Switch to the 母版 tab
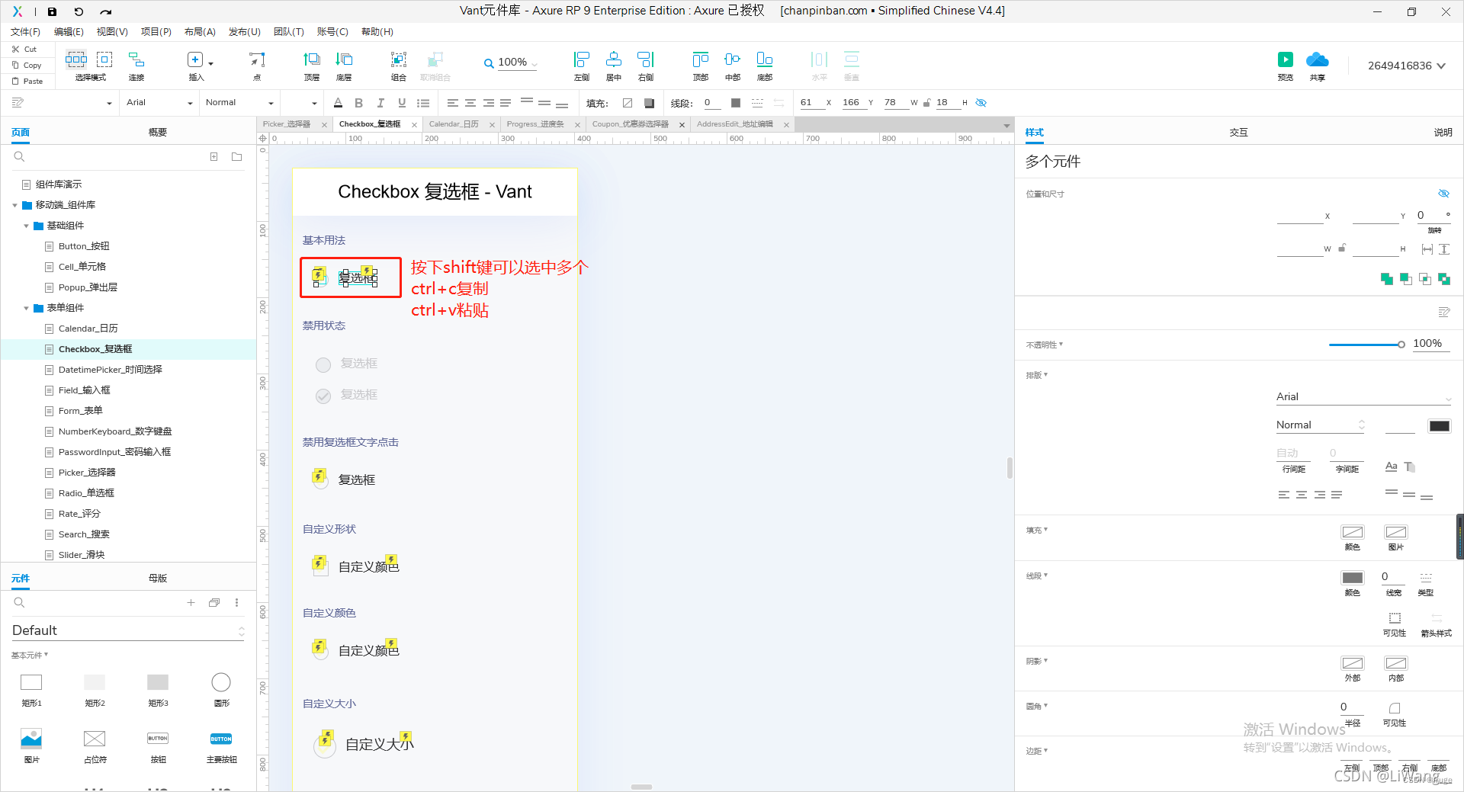This screenshot has height=792, width=1464. [158, 579]
